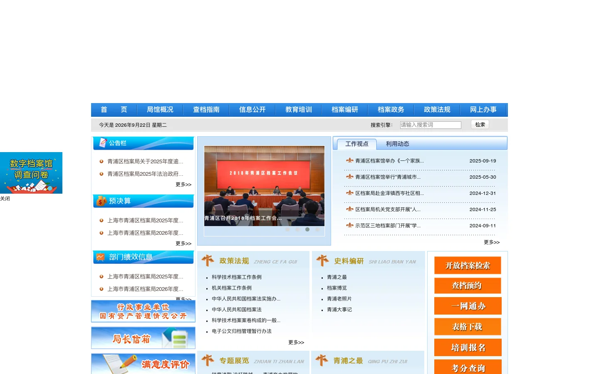Click the 政策法规 section signpost icon
The height and width of the screenshot is (374, 599).
pyautogui.click(x=208, y=261)
